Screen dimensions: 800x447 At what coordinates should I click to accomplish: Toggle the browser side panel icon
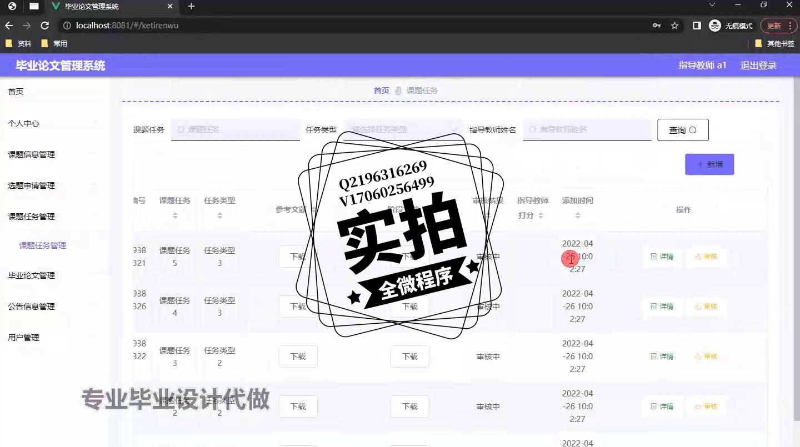(x=697, y=26)
